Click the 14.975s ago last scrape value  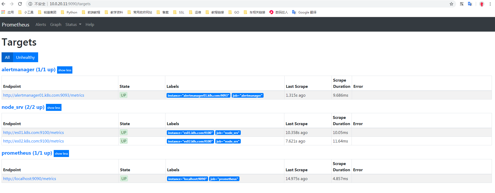[x=297, y=179]
